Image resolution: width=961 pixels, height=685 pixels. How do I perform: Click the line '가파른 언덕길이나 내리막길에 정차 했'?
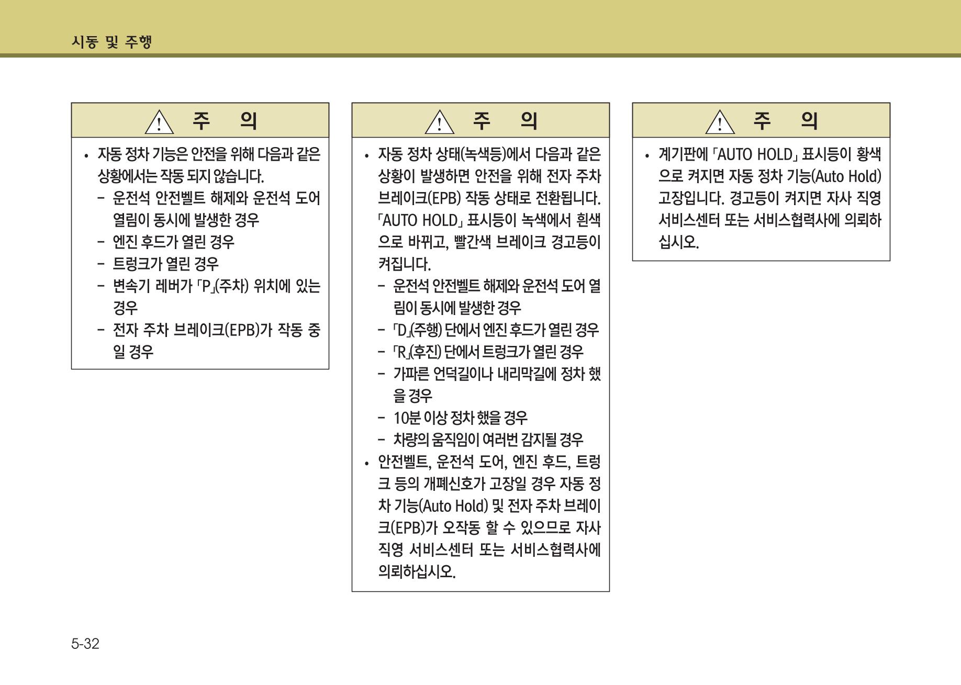pos(497,374)
